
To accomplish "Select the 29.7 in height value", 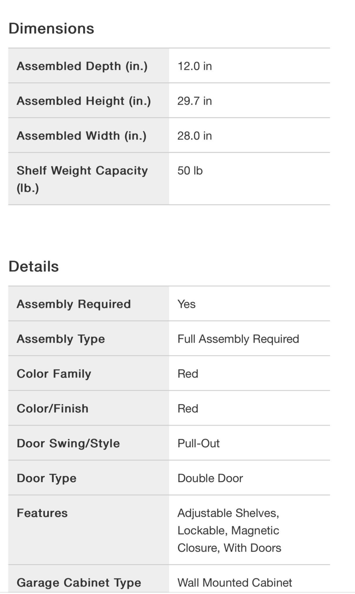I will 195,101.
